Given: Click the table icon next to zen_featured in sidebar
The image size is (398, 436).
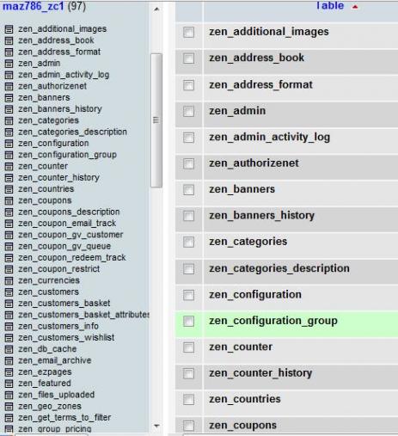Looking at the screenshot, I should point(9,384).
